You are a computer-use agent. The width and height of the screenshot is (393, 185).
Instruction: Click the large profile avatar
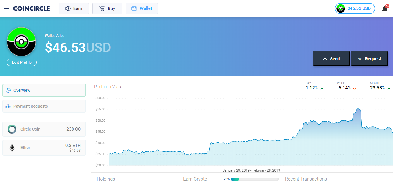(x=21, y=42)
